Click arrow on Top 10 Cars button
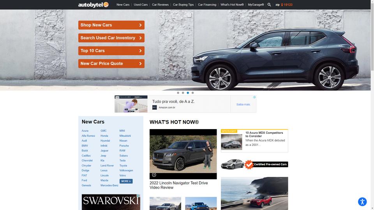The height and width of the screenshot is (210, 374). [140, 51]
